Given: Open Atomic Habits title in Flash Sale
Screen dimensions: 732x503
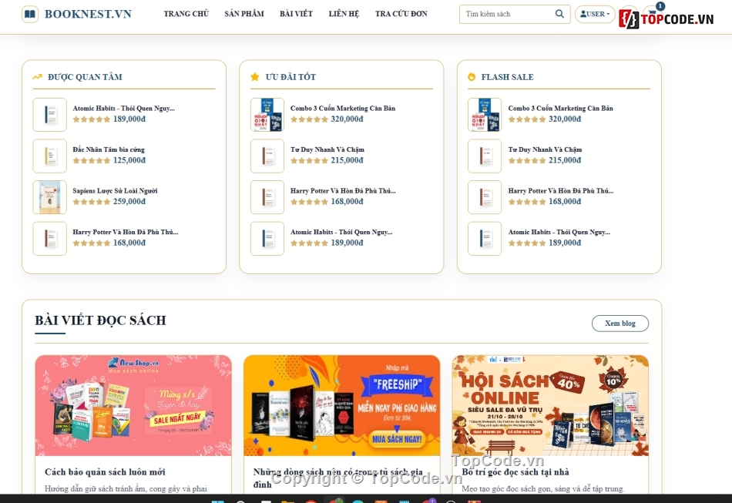Looking at the screenshot, I should click(x=559, y=232).
